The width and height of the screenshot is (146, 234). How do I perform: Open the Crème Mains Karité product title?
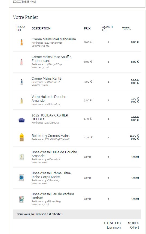pyautogui.click(x=47, y=78)
